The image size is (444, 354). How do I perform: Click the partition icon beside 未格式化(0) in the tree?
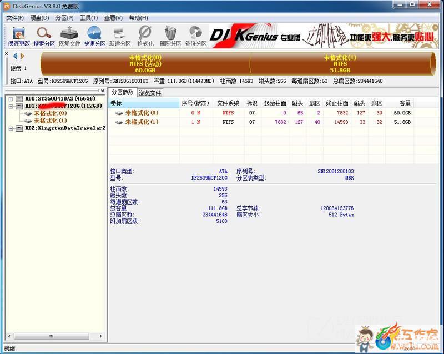tap(28, 114)
